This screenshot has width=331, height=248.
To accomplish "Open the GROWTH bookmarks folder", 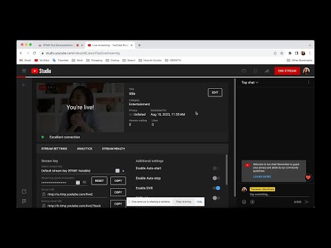I will point(173,61).
